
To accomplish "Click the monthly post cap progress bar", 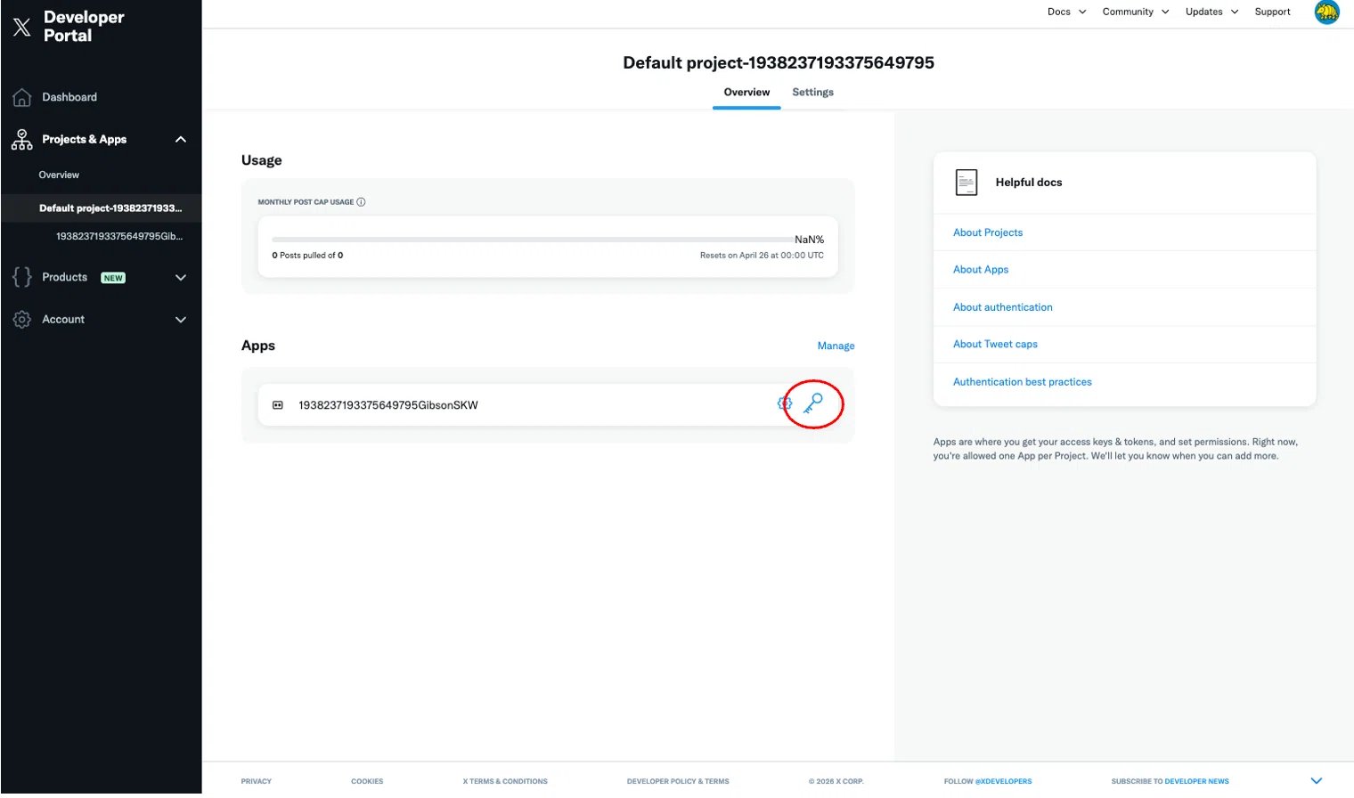I will coord(533,240).
